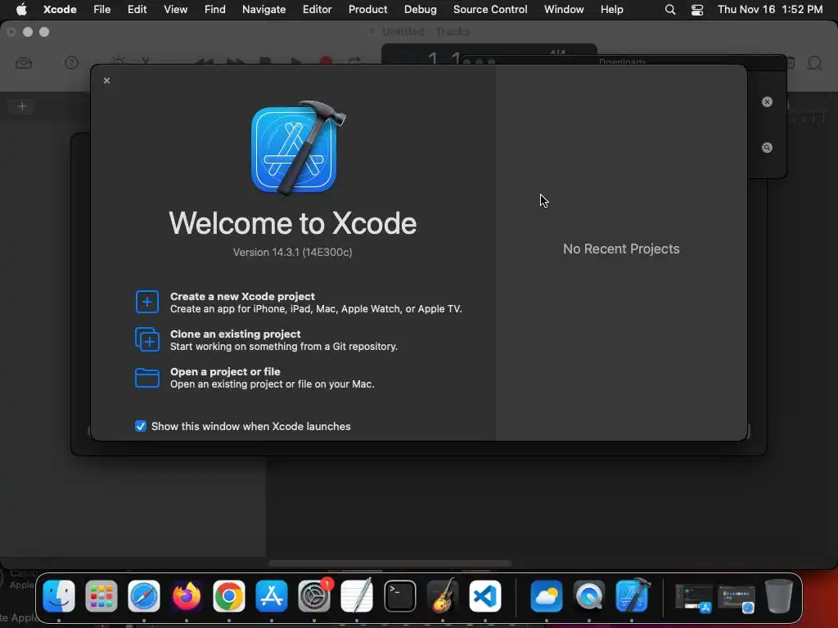Minimize the GarageBand Untitled - Tracks window
This screenshot has width=838, height=628.
(x=28, y=32)
